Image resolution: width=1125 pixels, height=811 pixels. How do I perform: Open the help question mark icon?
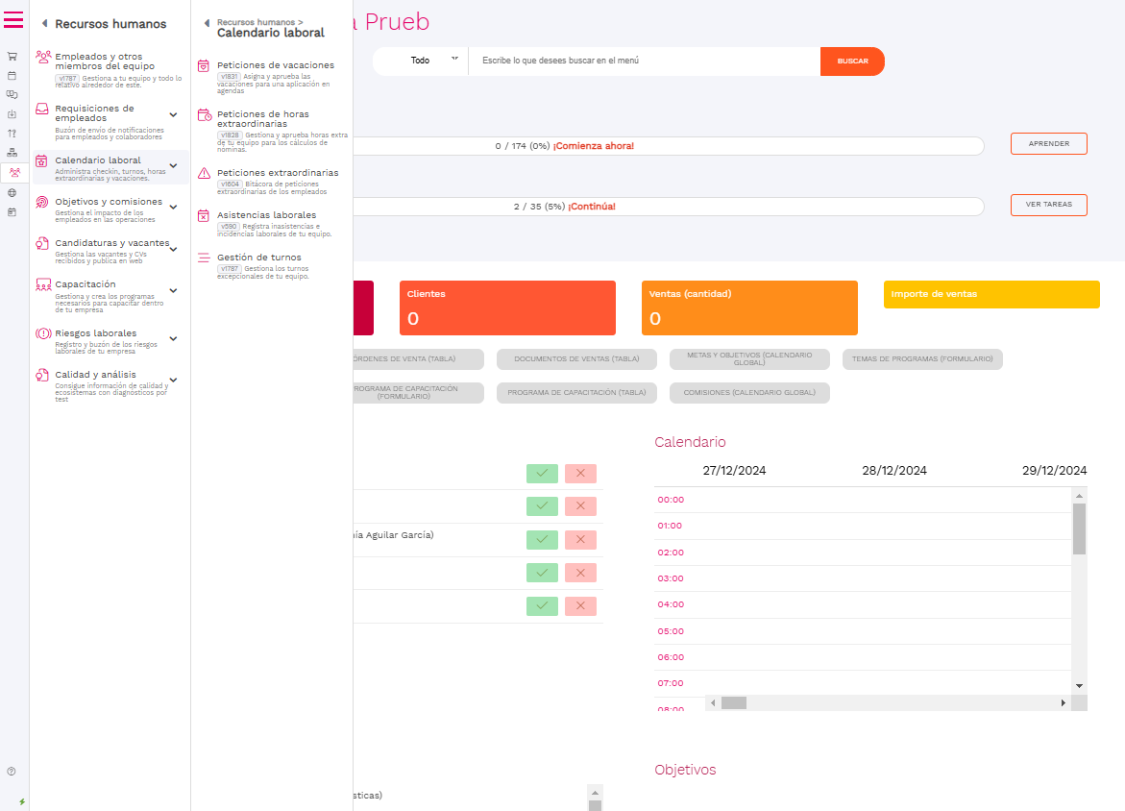12,771
